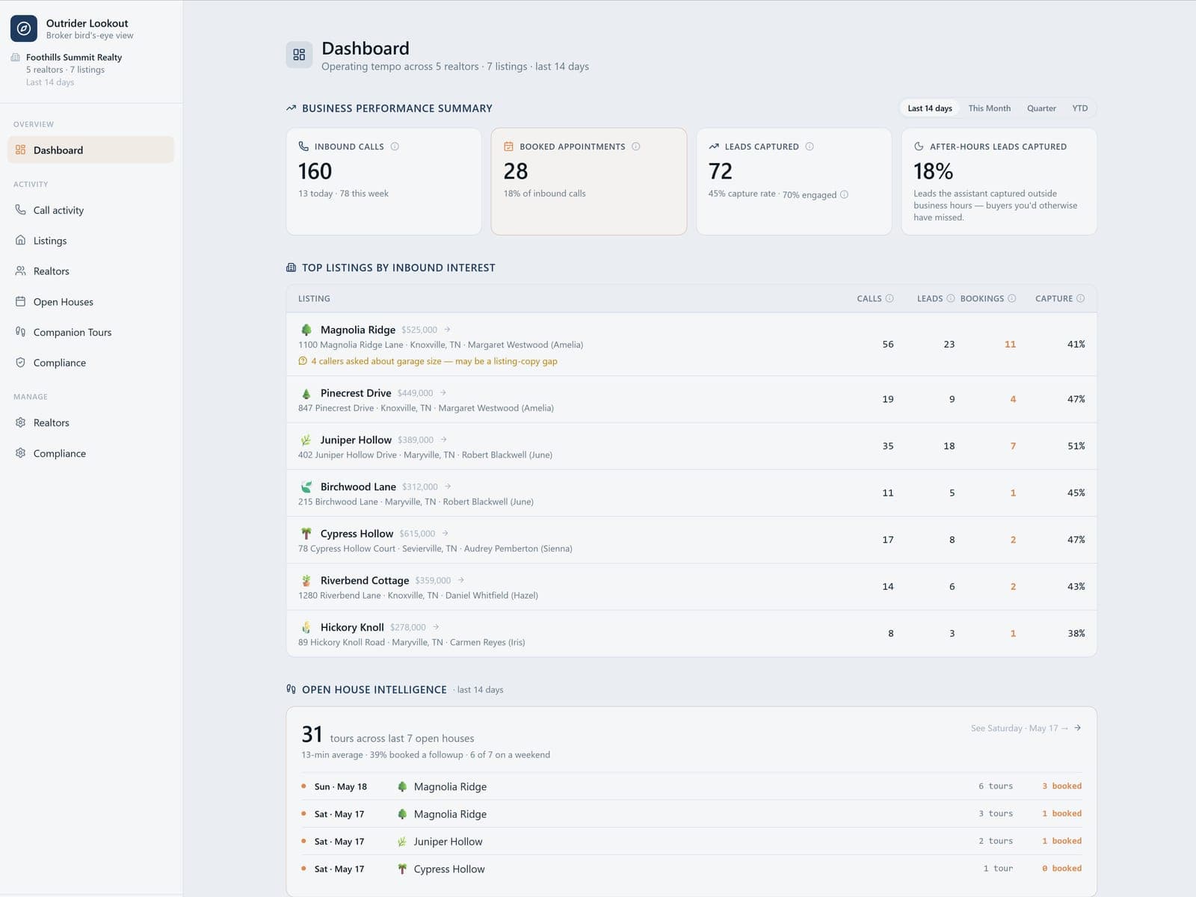The height and width of the screenshot is (897, 1196).
Task: Open the info icon next to Booked Appointments
Action: coord(636,147)
